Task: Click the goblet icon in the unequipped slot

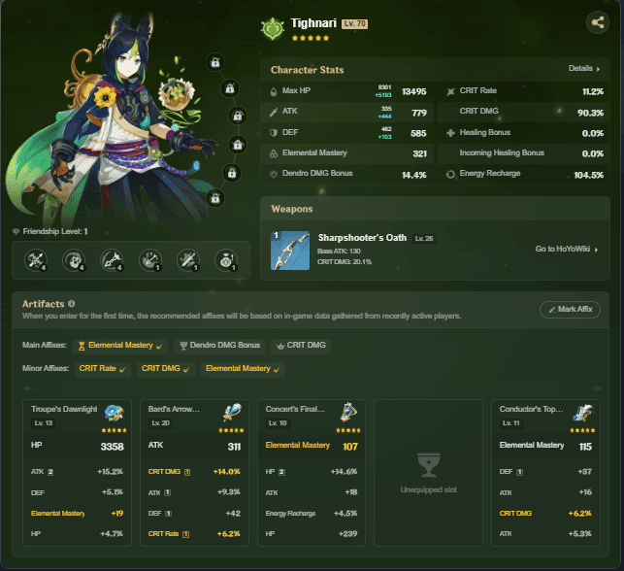Action: (428, 465)
